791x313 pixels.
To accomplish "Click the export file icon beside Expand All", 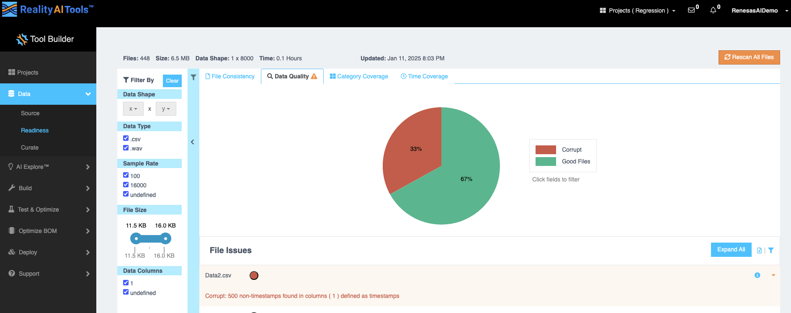I will [x=759, y=251].
